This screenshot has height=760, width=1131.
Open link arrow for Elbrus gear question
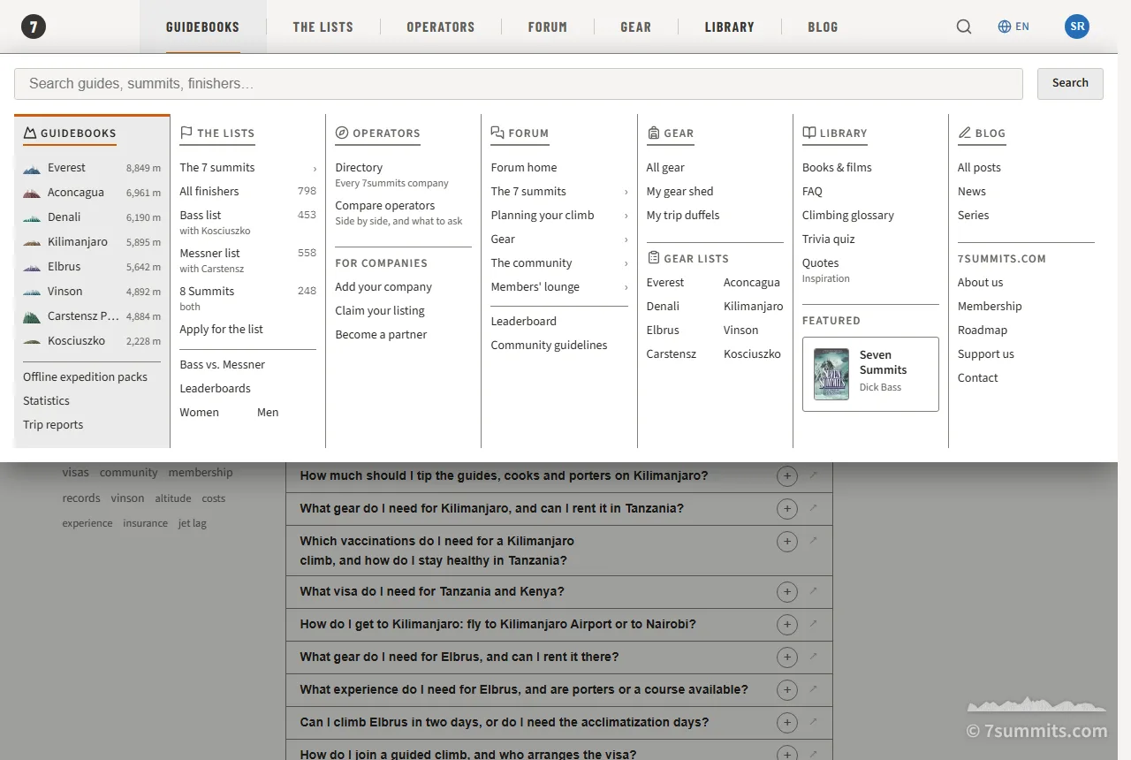(x=814, y=656)
